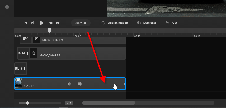Select the first keyframe diamond on CAR_BG
The height and width of the screenshot is (108, 226).
(69, 84)
